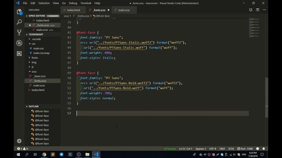Viewport: 282px width, 158px height.
Task: Open index.html in the TEXNOMART tree
Action: (38, 90)
